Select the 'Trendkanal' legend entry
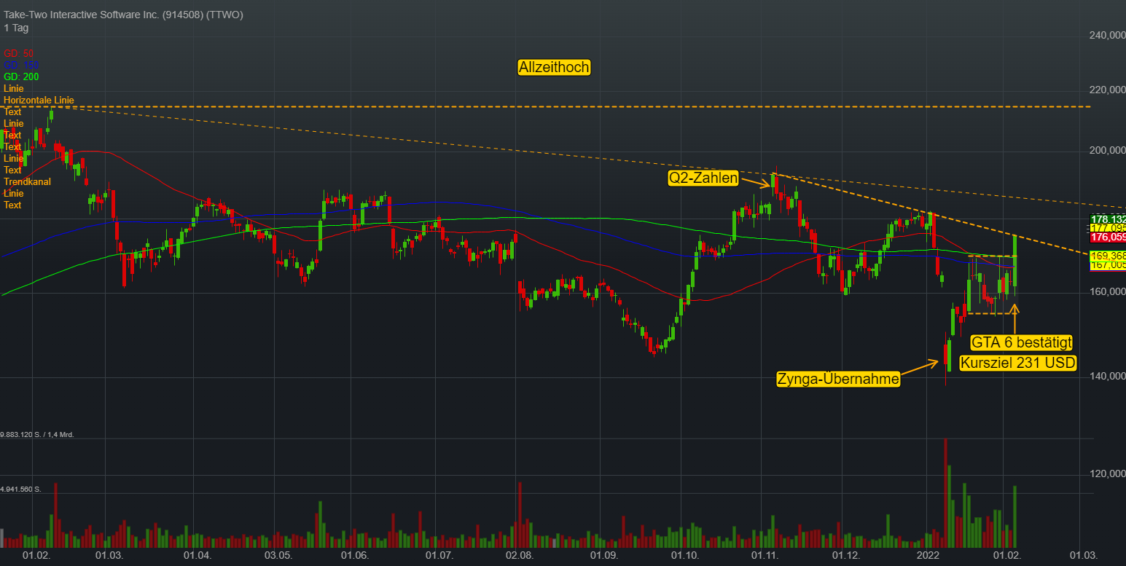This screenshot has width=1126, height=566. tap(27, 181)
